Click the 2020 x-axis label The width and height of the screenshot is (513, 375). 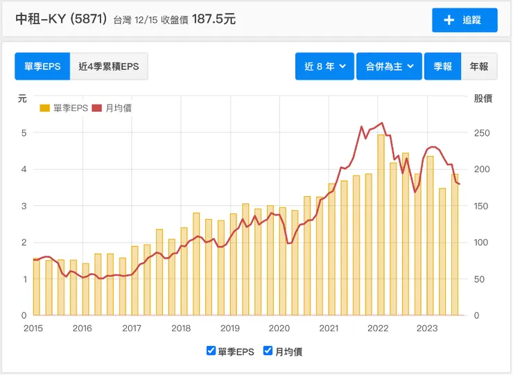[x=279, y=328]
